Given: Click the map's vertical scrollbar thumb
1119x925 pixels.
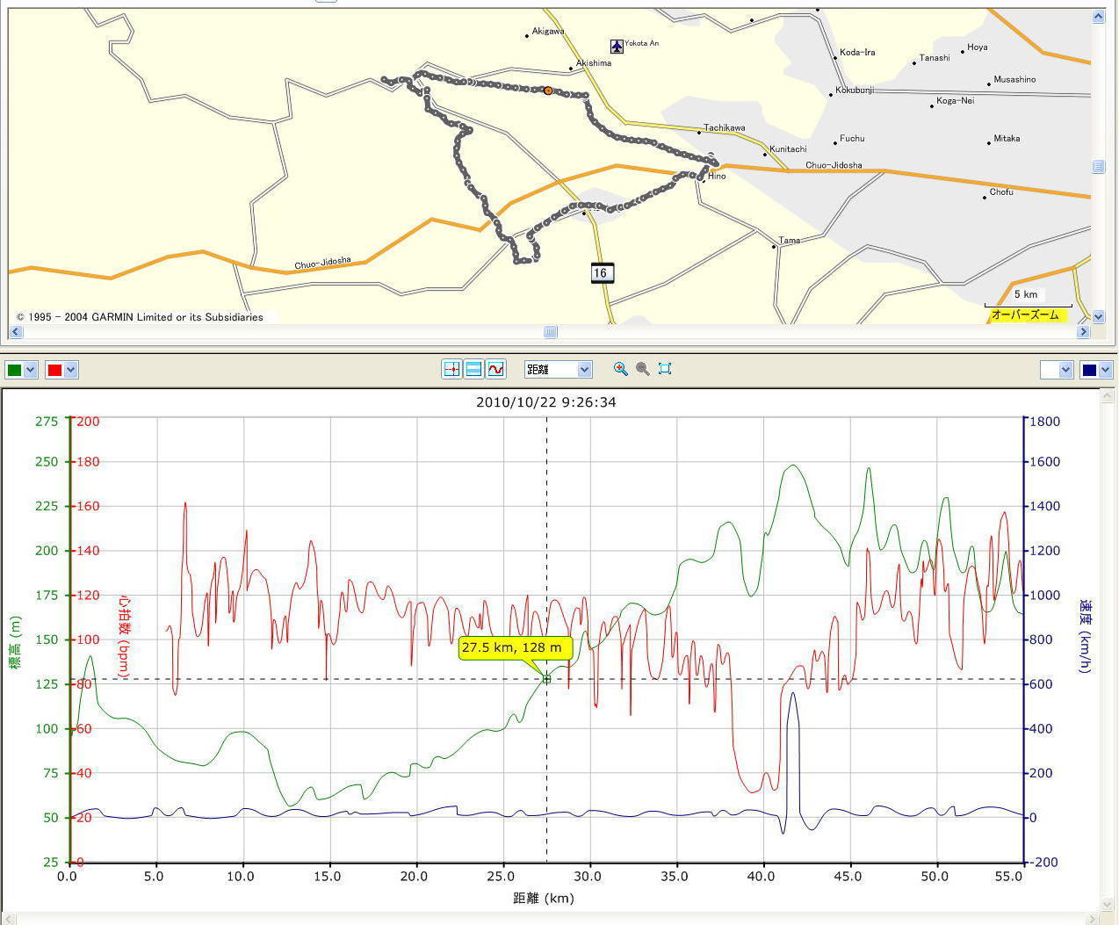Looking at the screenshot, I should [x=1098, y=166].
